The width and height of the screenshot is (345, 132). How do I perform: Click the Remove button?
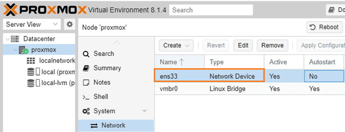pyautogui.click(x=272, y=46)
